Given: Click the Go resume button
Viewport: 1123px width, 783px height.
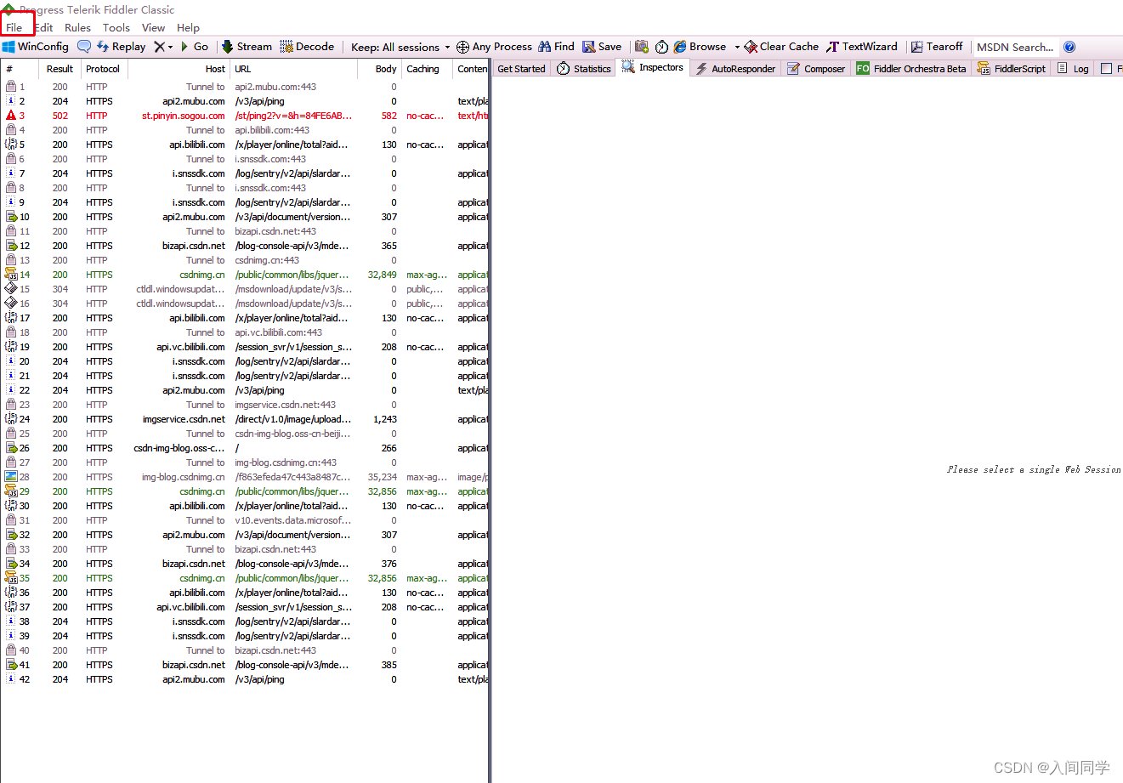Looking at the screenshot, I should pos(195,47).
